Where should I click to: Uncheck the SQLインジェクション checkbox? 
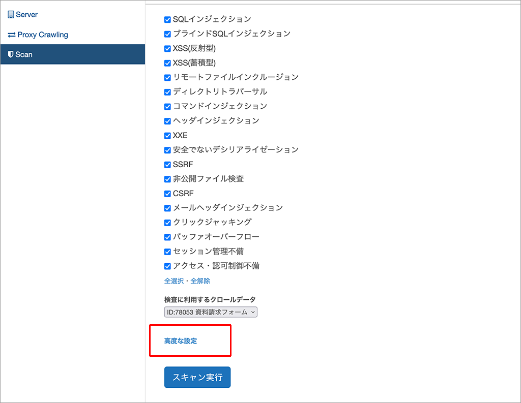[167, 19]
